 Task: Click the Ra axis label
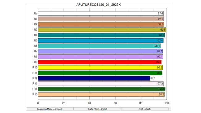[36, 14]
